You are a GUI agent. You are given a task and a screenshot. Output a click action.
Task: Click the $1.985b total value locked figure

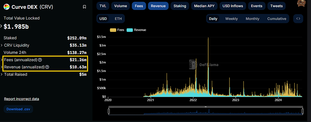tap(16, 26)
